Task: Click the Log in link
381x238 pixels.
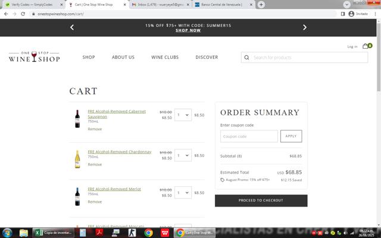Action: (352, 46)
